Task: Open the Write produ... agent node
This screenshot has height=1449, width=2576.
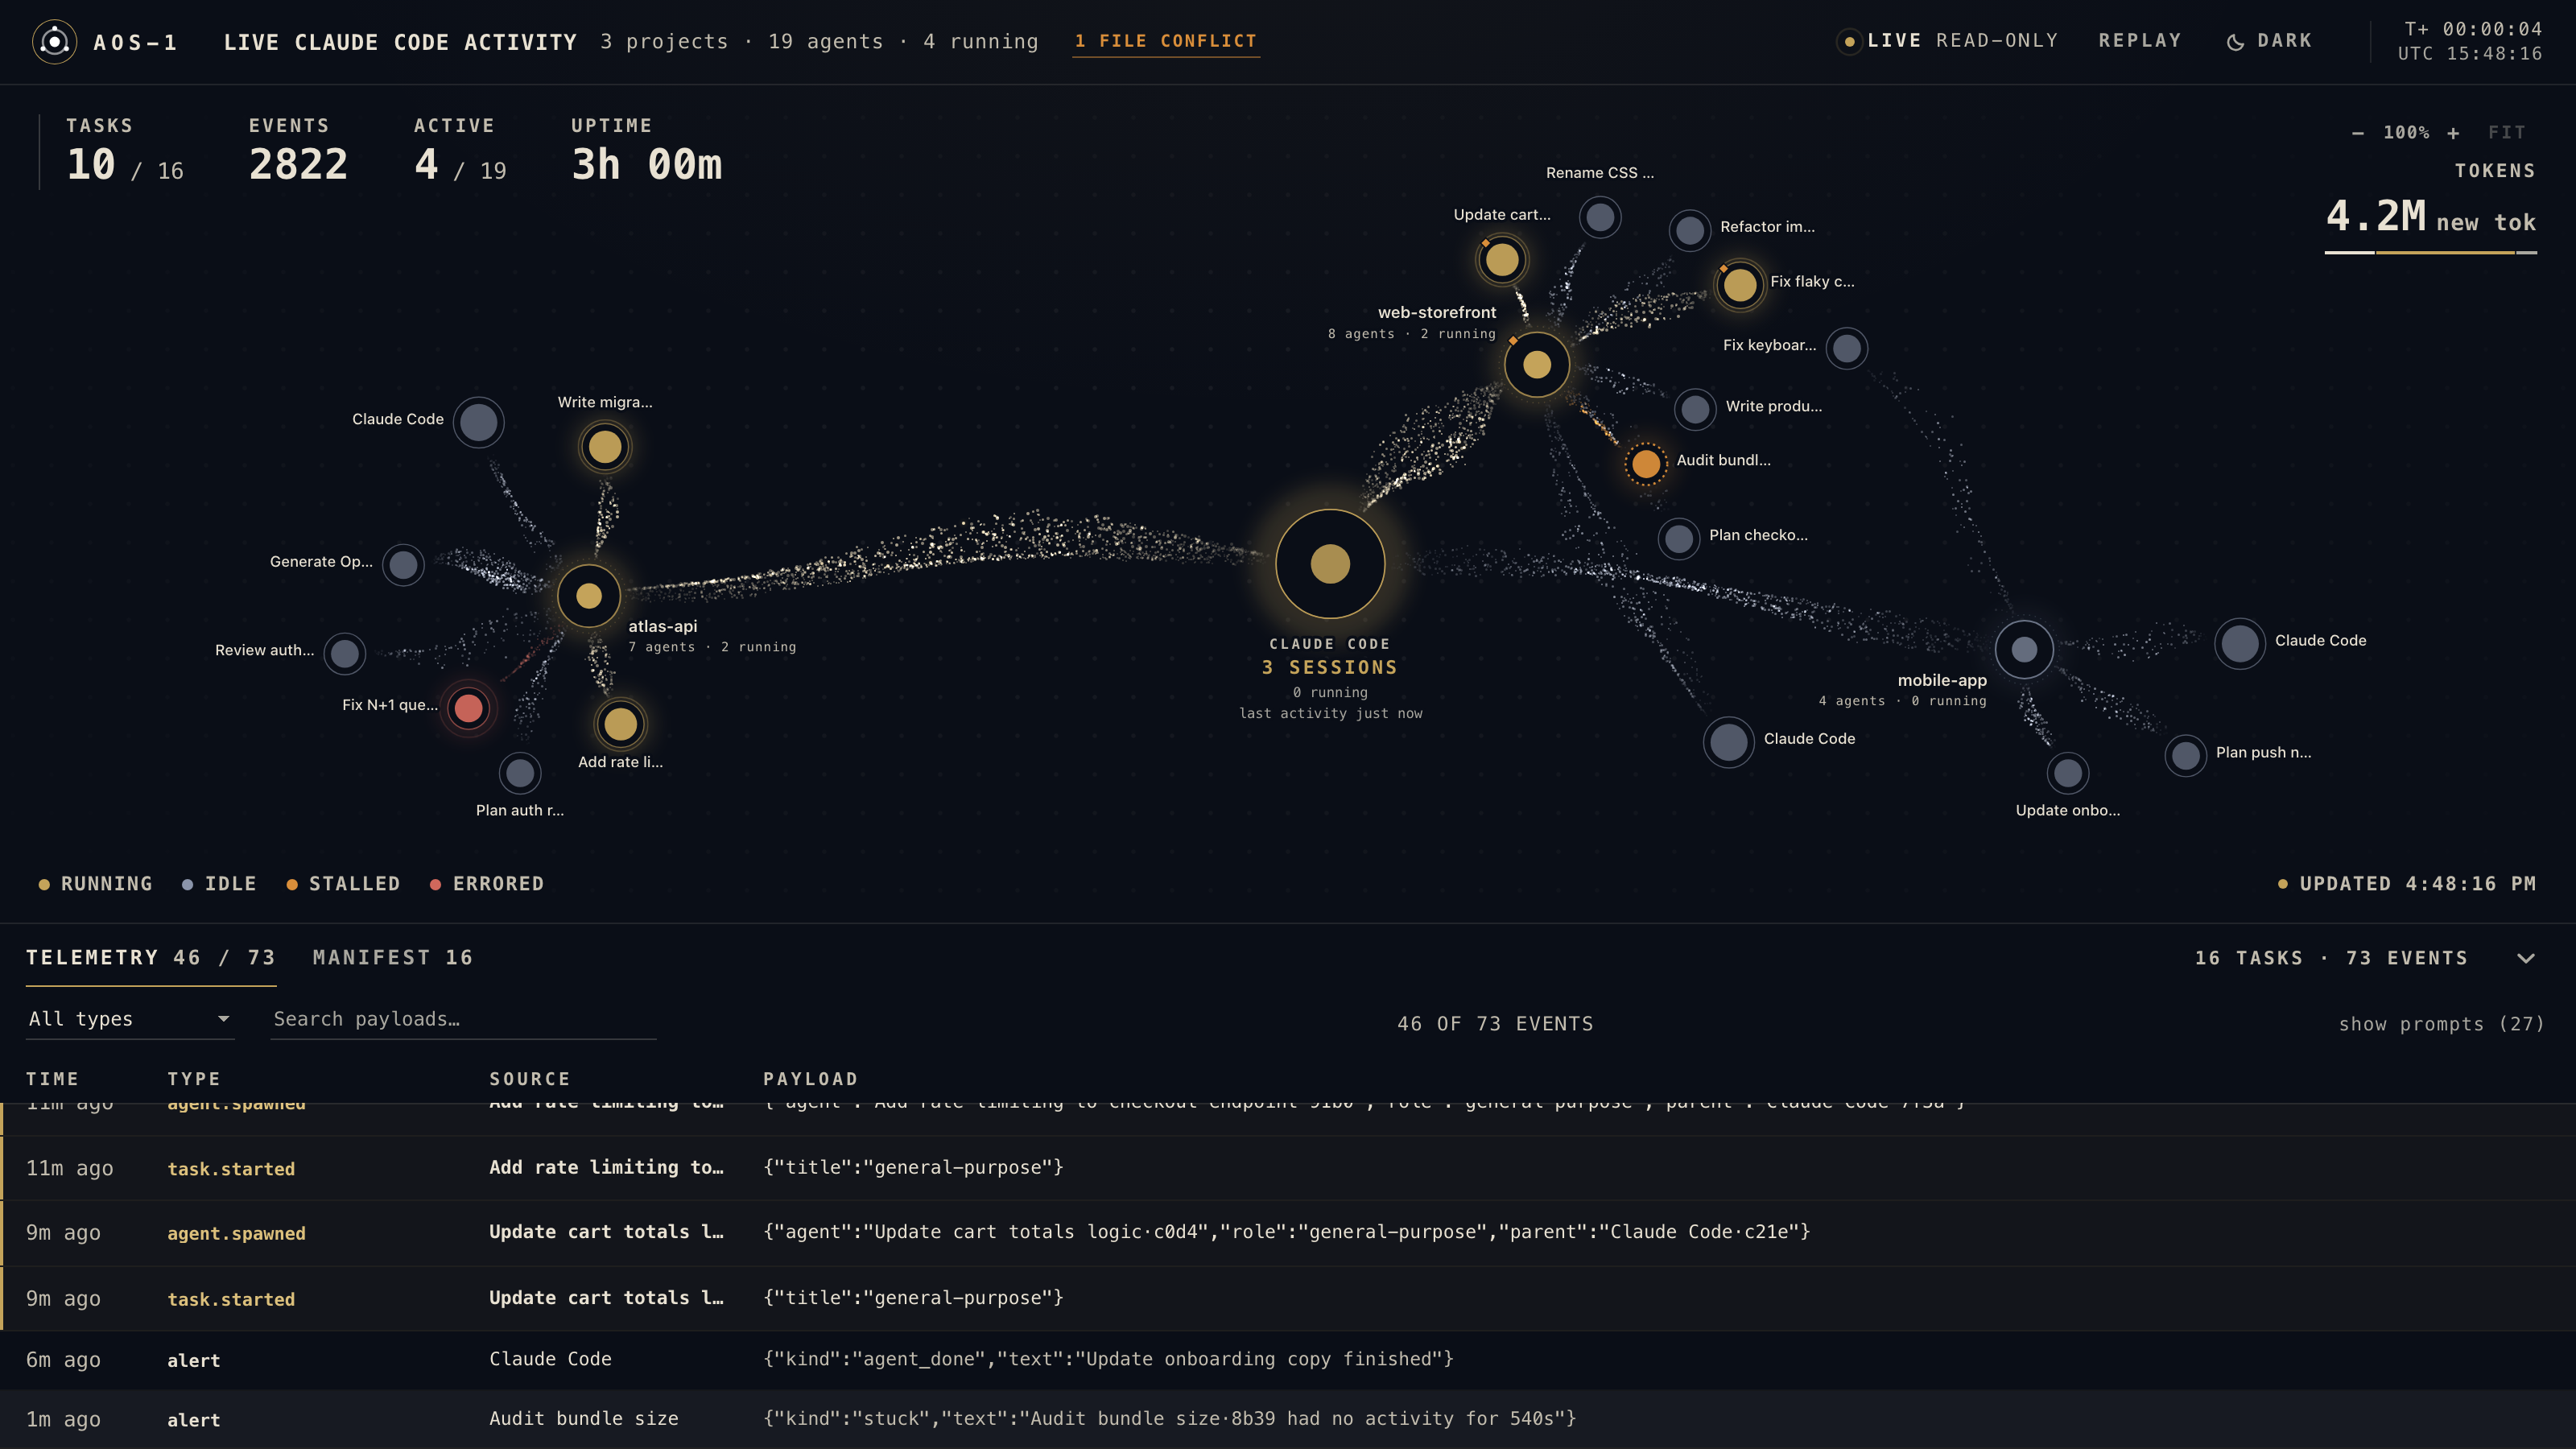Action: pyautogui.click(x=1695, y=409)
